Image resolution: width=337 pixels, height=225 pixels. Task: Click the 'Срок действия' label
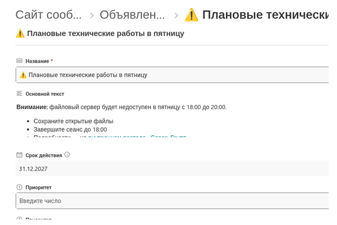44,155
